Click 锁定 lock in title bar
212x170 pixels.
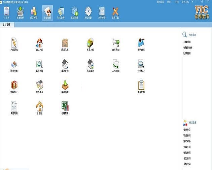pyautogui.click(x=169, y=2)
